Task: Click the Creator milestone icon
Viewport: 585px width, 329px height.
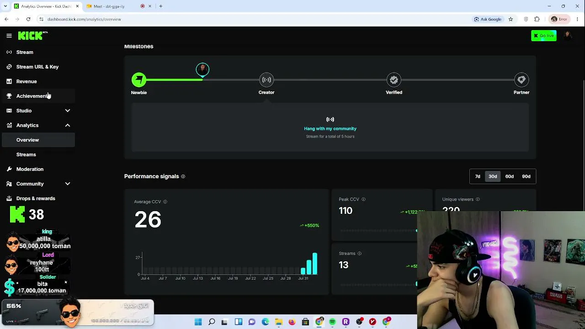Action: click(x=266, y=80)
